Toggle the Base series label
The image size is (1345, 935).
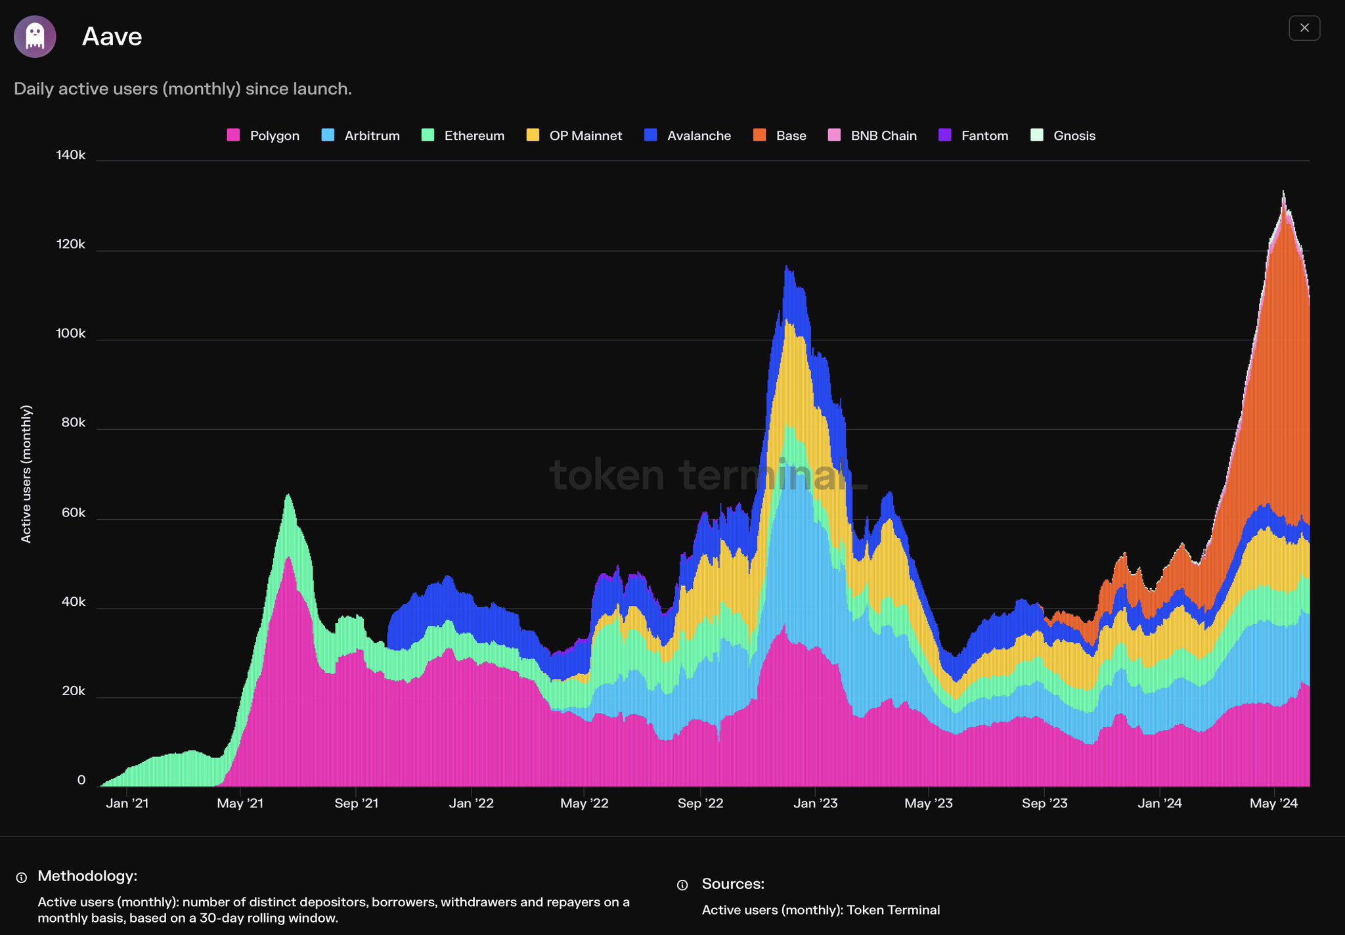point(791,136)
